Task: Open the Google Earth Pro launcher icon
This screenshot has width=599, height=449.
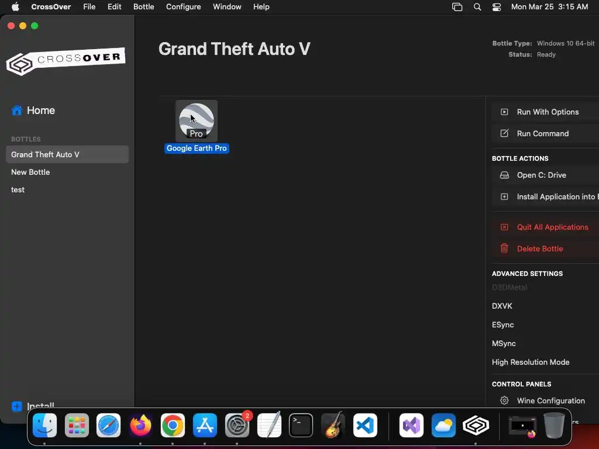Action: [197, 120]
